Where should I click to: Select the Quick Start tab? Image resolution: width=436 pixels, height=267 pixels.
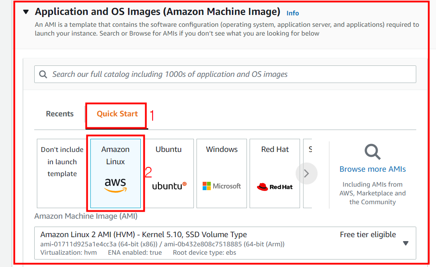pyautogui.click(x=117, y=114)
